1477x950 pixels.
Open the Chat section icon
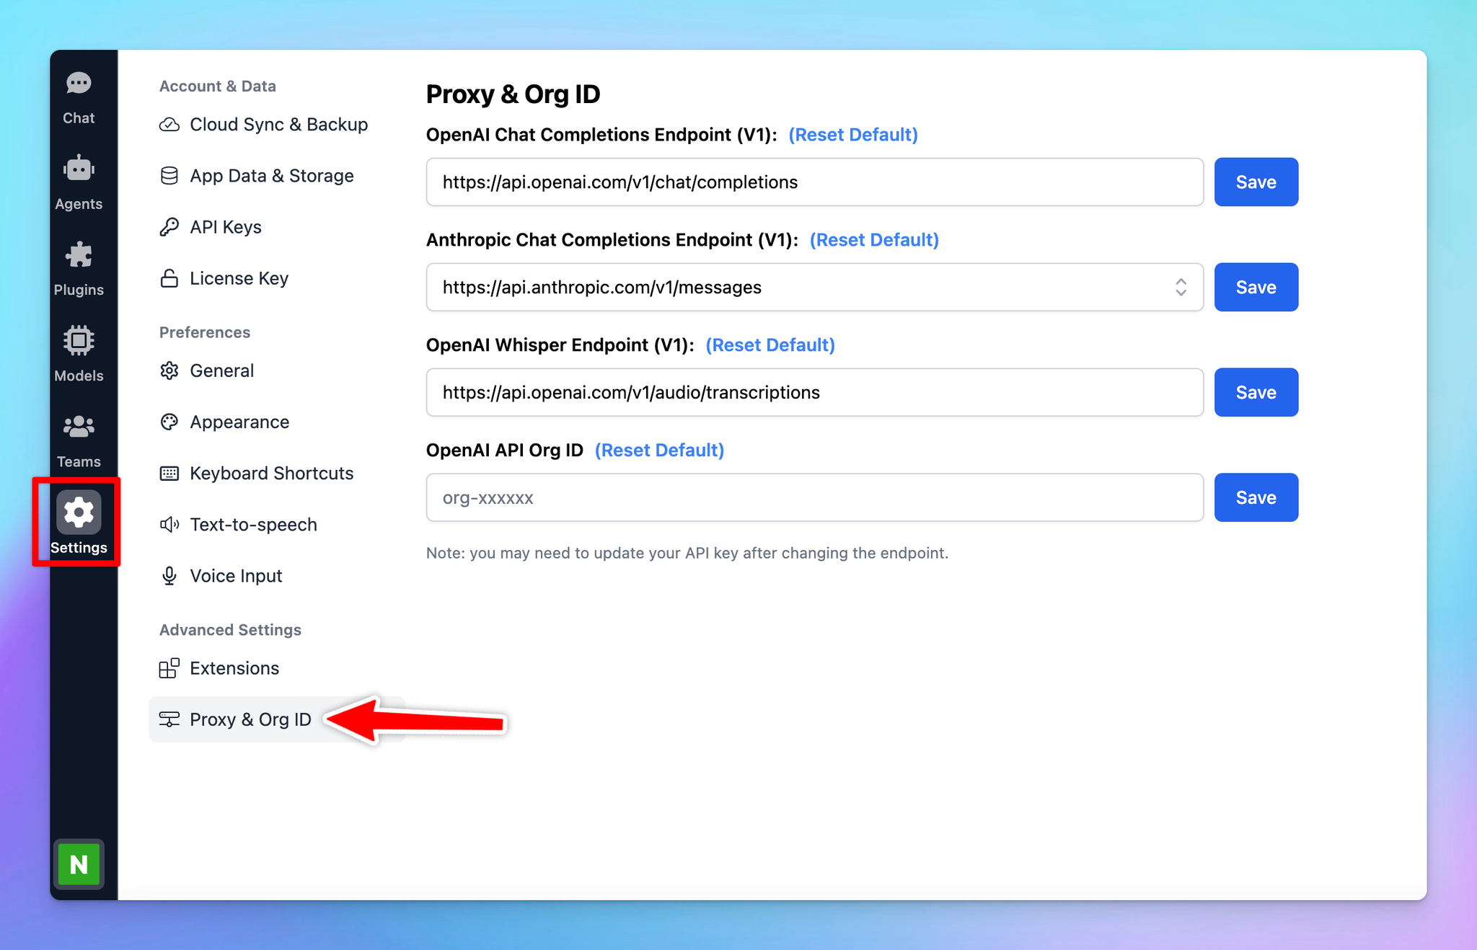[79, 84]
